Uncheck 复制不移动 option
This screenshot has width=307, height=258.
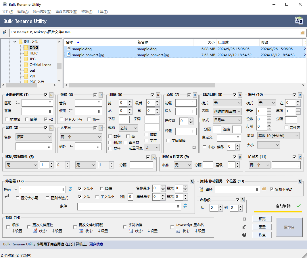[x=271, y=189]
